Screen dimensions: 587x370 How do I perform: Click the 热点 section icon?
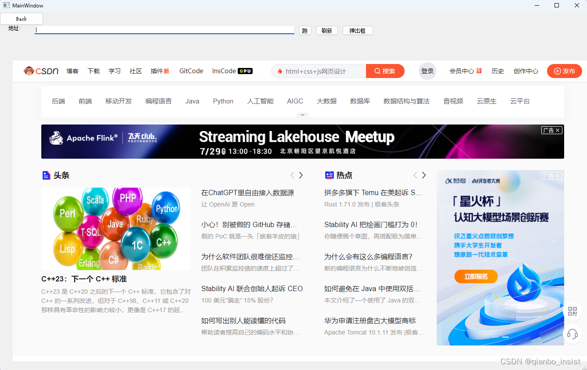click(x=329, y=175)
